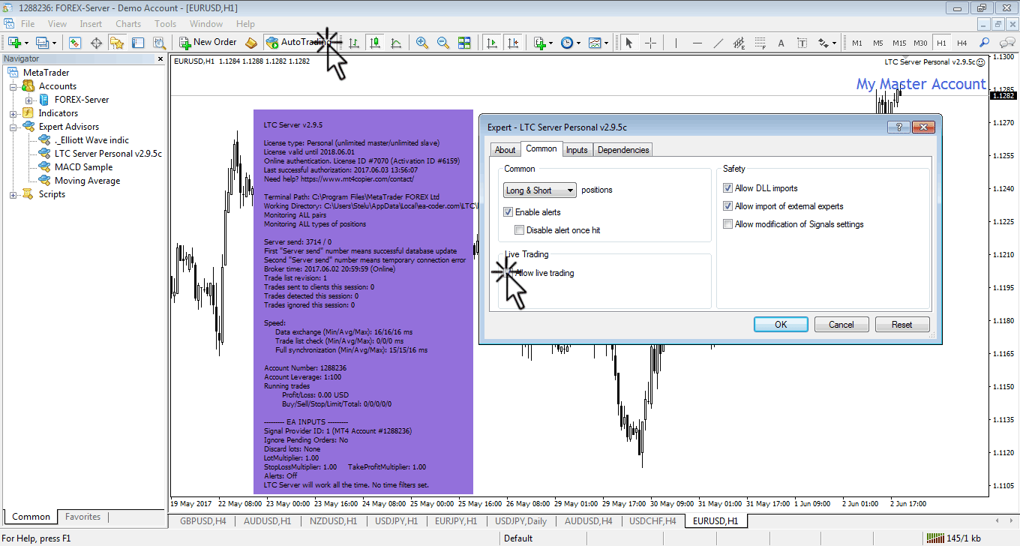Open the Long & Short positions dropdown
The height and width of the screenshot is (546, 1020).
(x=540, y=190)
